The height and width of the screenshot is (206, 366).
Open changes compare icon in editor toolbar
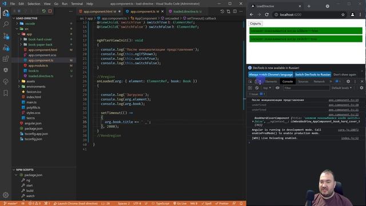[229, 11]
